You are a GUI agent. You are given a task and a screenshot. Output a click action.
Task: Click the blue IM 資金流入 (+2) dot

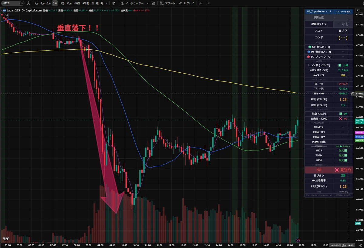309,52
